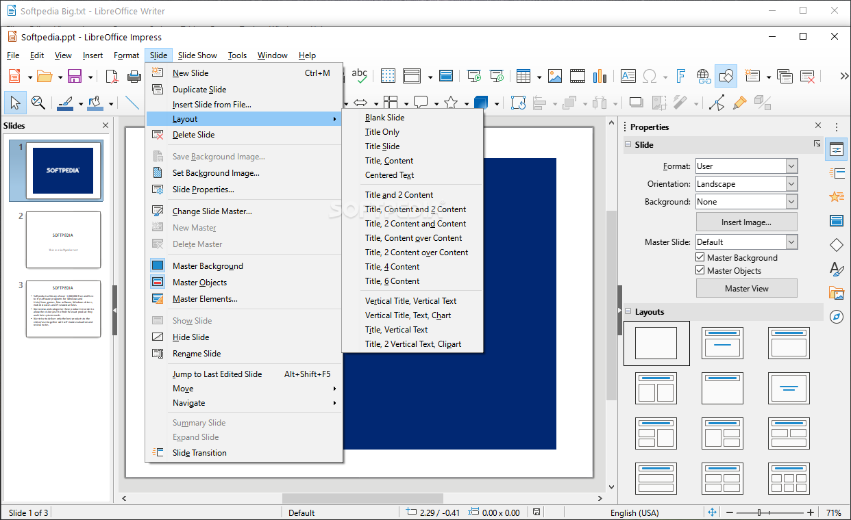Uncheck Master Background checkbox in Properties
This screenshot has height=520, width=851.
[700, 257]
